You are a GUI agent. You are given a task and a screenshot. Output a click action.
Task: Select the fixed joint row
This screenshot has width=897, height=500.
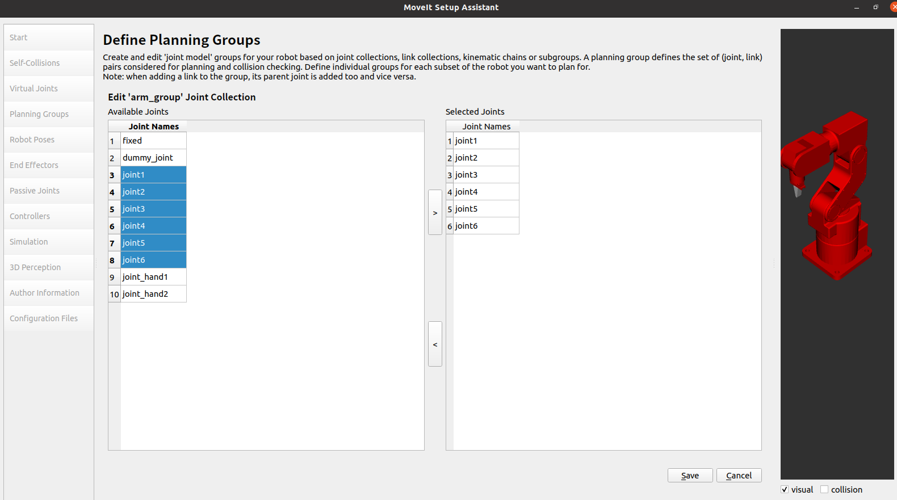point(132,141)
